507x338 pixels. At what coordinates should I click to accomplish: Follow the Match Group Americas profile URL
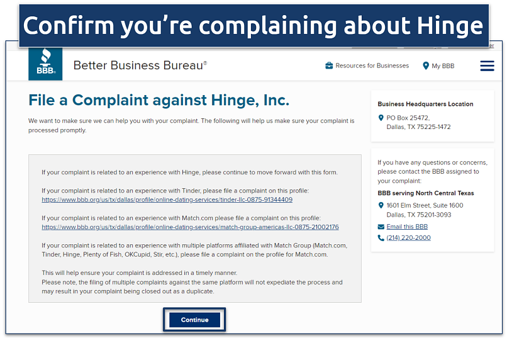pyautogui.click(x=190, y=227)
